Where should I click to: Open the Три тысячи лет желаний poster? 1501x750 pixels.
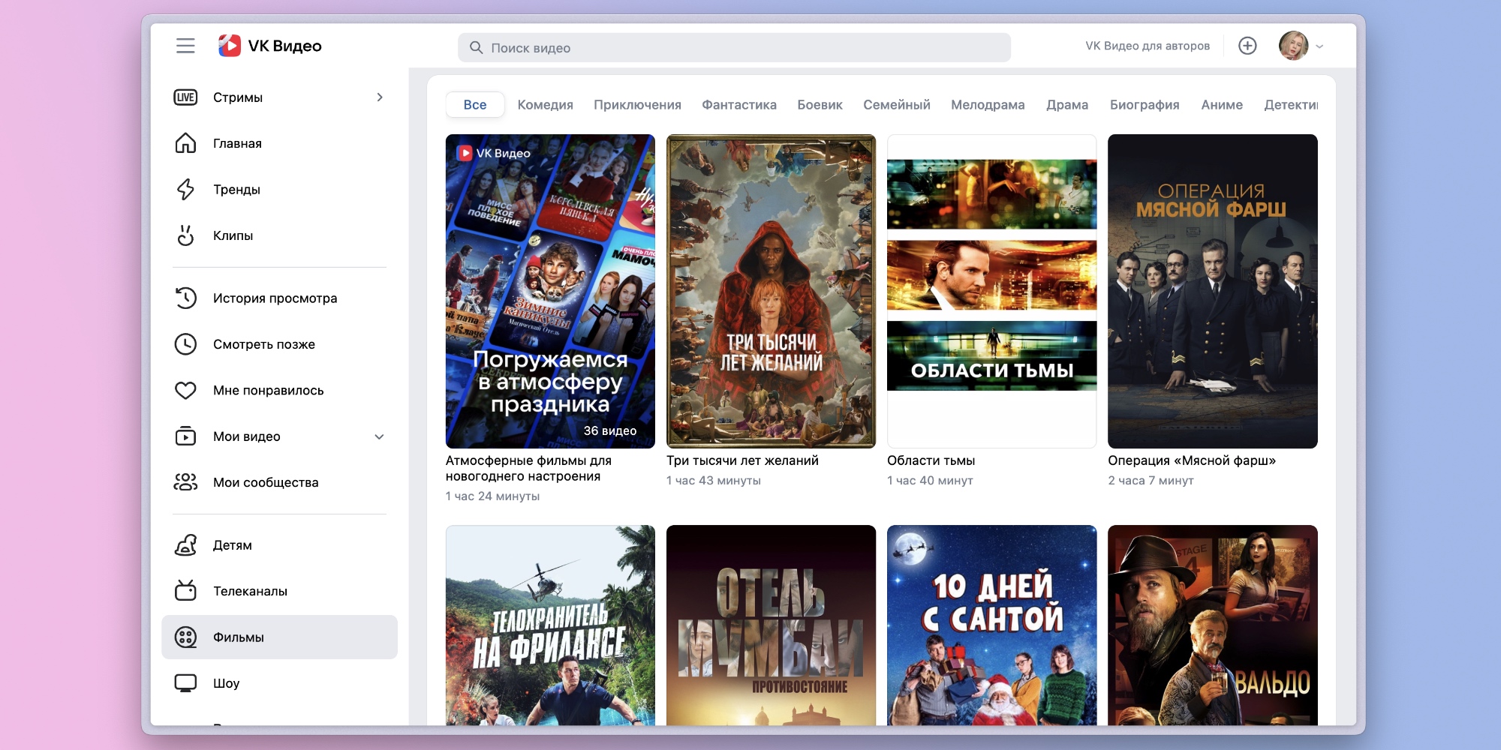coord(771,291)
